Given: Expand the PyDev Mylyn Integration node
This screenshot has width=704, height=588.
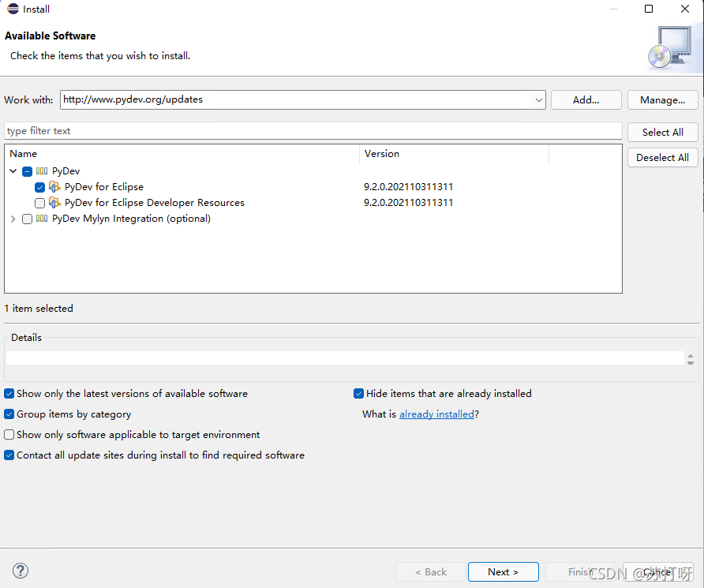Looking at the screenshot, I should click(x=13, y=219).
